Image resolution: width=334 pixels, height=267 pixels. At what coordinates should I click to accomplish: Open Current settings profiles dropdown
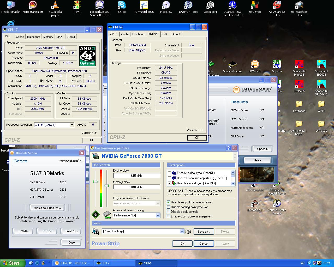[182, 231]
